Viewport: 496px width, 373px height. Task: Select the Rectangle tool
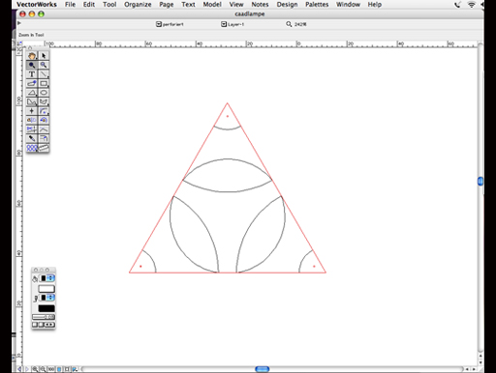[44, 83]
